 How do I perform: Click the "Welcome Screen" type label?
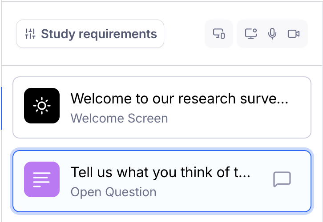[119, 119]
